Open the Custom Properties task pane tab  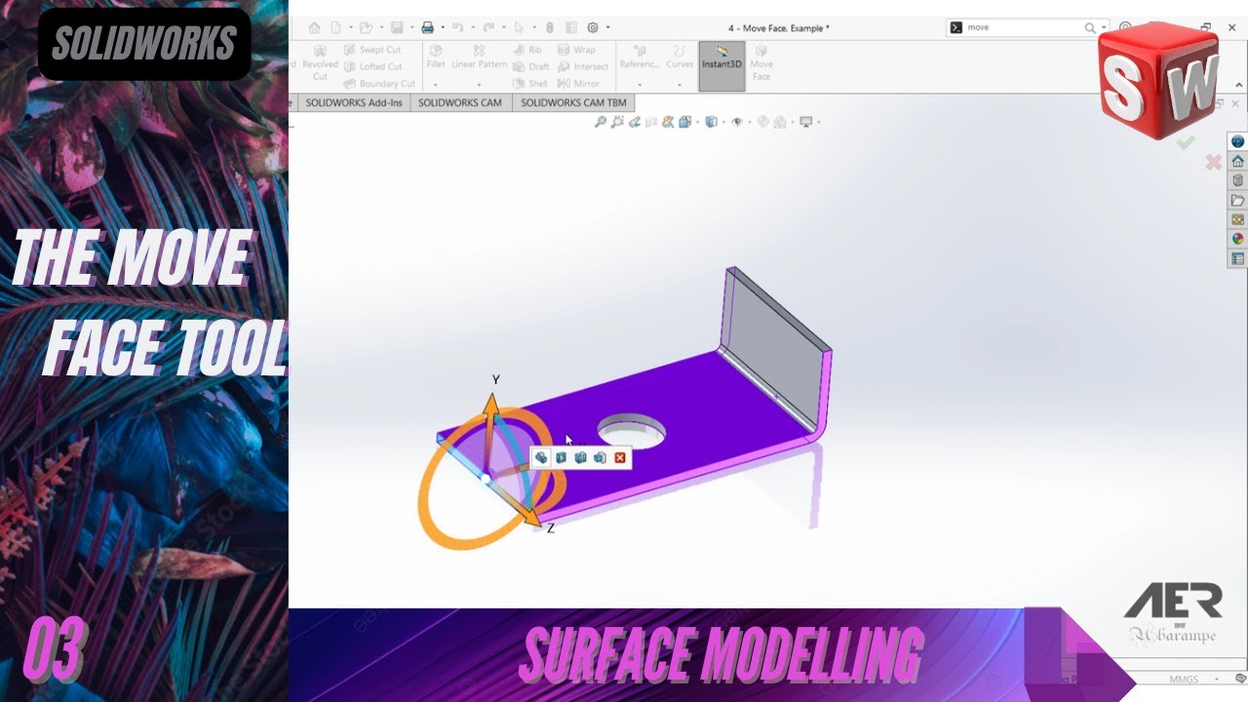(x=1237, y=258)
